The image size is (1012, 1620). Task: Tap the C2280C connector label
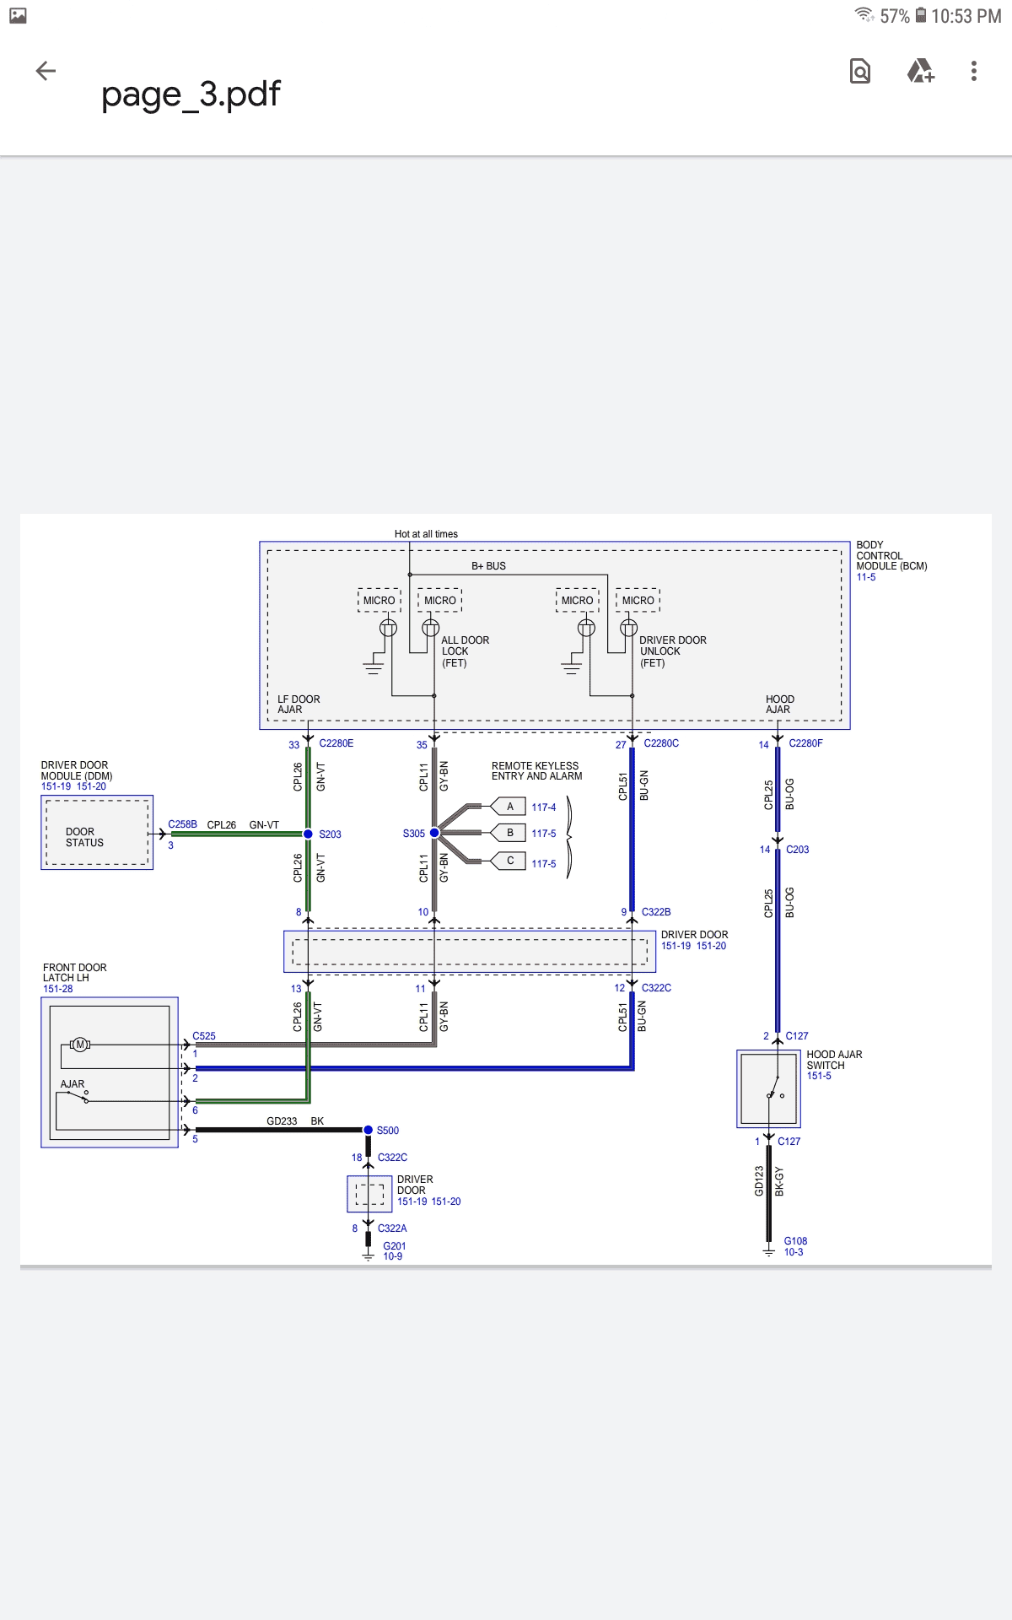(x=661, y=743)
